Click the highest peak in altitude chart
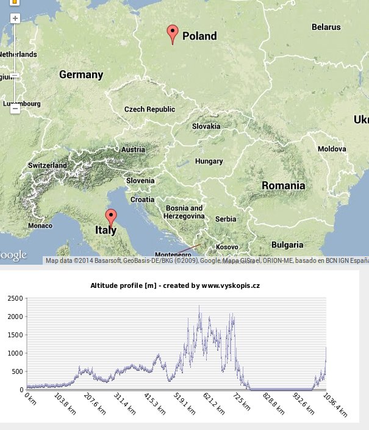The width and height of the screenshot is (369, 430). point(199,307)
